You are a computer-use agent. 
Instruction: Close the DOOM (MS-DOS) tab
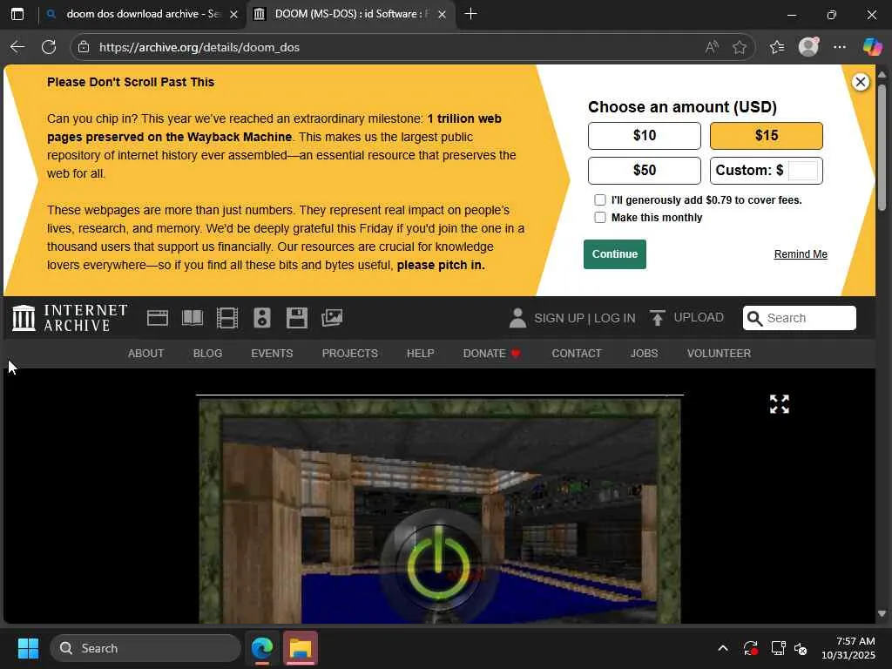(442, 14)
